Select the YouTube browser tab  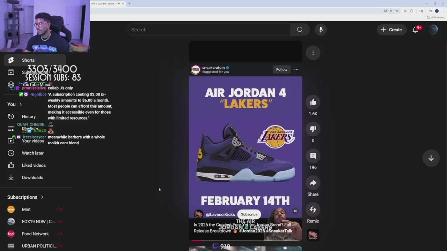pos(103,3)
